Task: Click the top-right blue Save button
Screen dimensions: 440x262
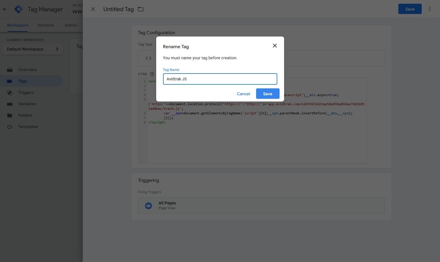Action: [x=410, y=9]
